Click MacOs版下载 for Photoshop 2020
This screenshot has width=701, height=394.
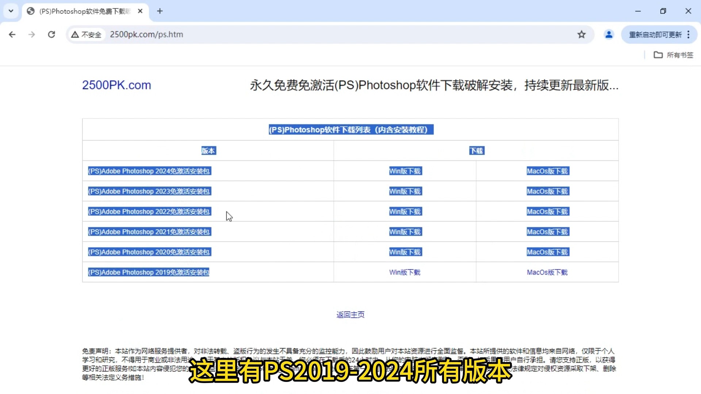[x=548, y=252]
